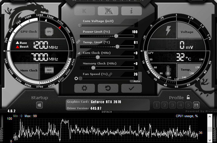Click the Fan Speed slider handle

click(x=80, y=78)
